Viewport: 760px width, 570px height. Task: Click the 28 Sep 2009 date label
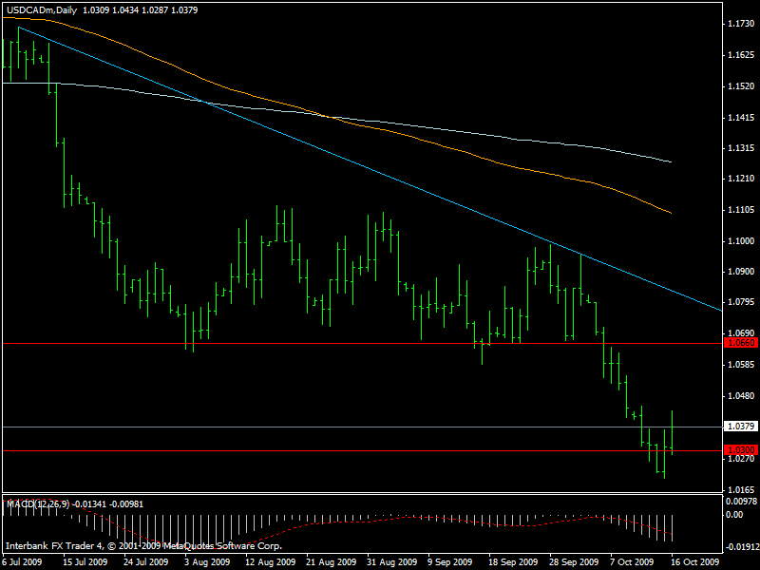pyautogui.click(x=576, y=561)
